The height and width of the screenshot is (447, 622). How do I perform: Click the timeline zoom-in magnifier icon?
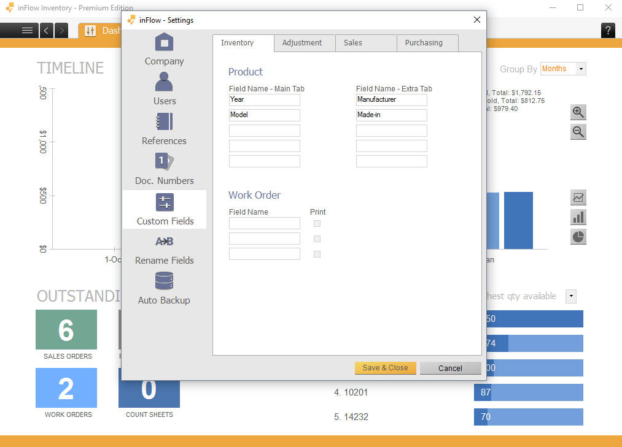pyautogui.click(x=578, y=112)
